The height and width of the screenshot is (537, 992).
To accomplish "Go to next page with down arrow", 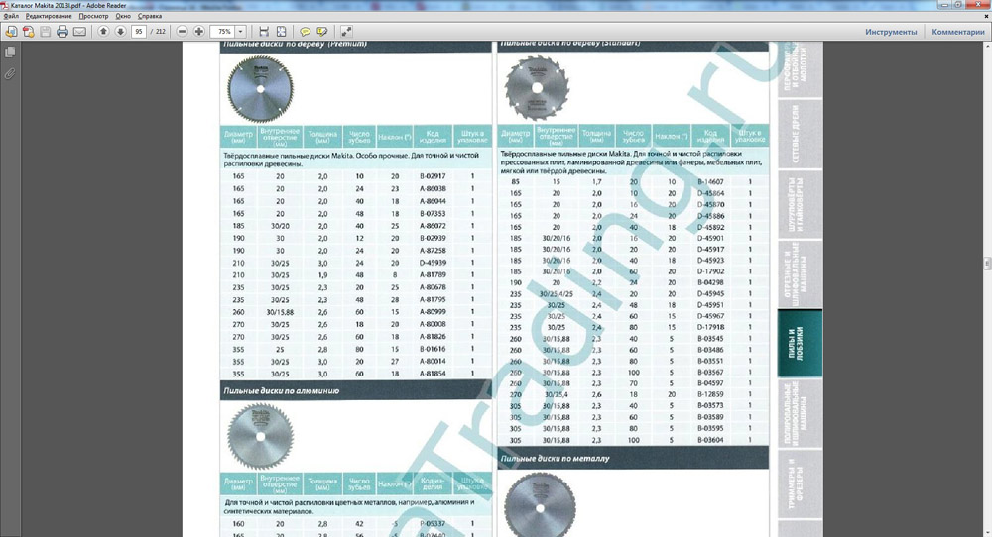I will (x=120, y=31).
